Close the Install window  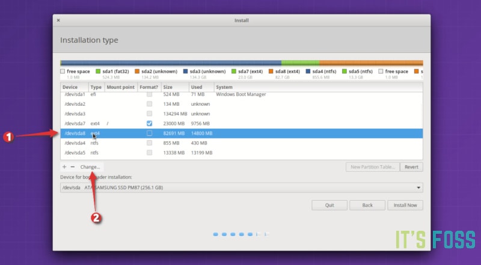point(58,20)
